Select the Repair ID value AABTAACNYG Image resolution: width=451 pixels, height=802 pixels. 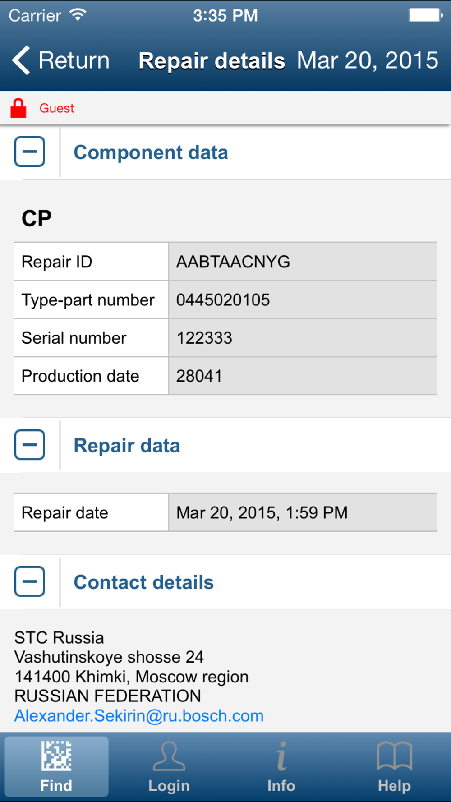233,262
